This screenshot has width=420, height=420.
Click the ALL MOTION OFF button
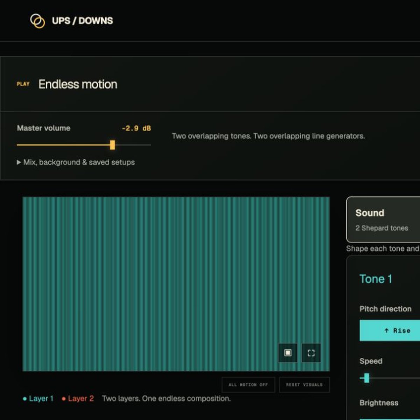(x=248, y=385)
